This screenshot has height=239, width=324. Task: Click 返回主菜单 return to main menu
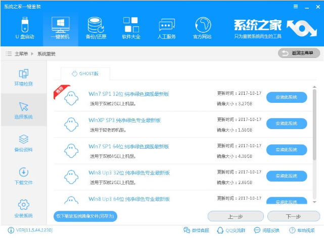[299, 53]
